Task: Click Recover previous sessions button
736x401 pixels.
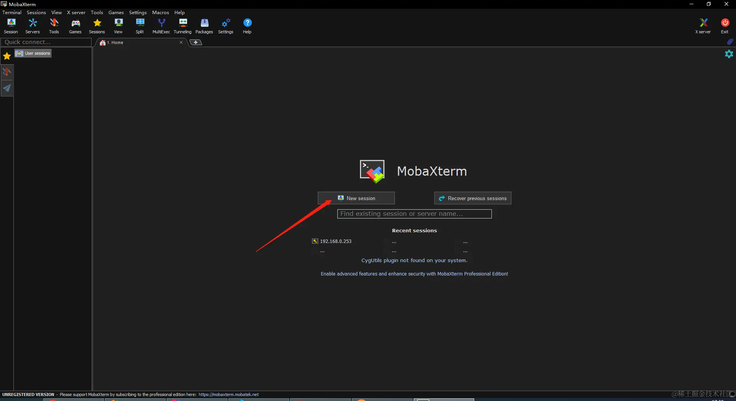Action: pos(473,198)
